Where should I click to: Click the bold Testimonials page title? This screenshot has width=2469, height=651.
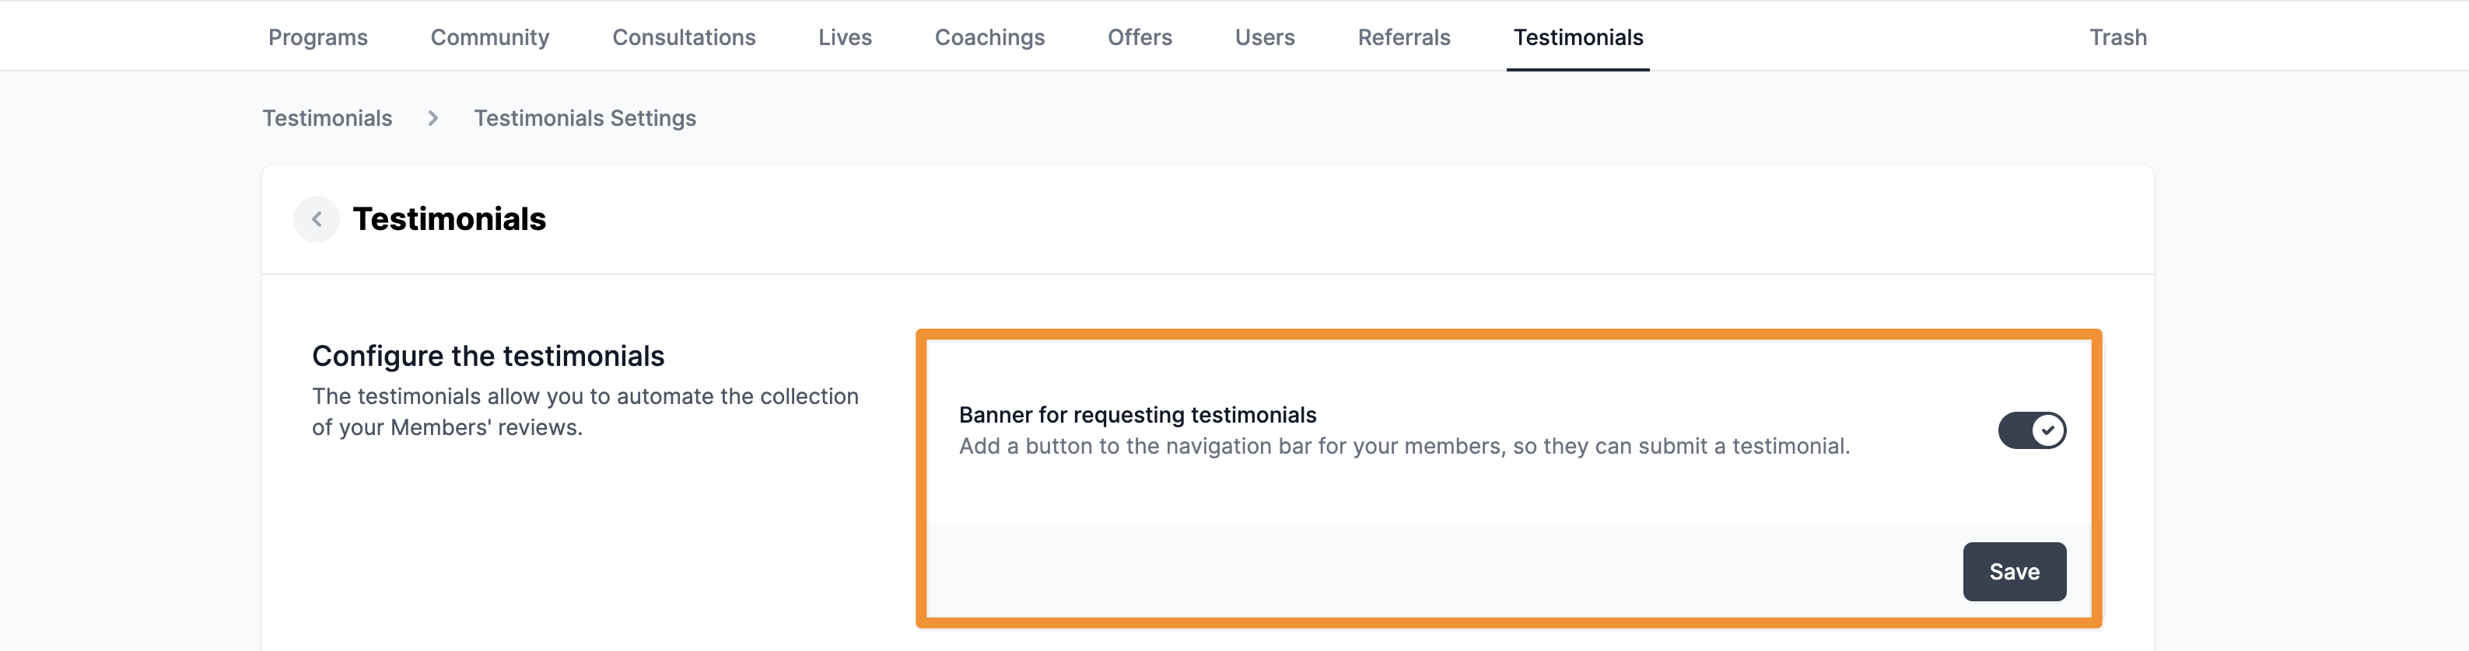pos(449,219)
